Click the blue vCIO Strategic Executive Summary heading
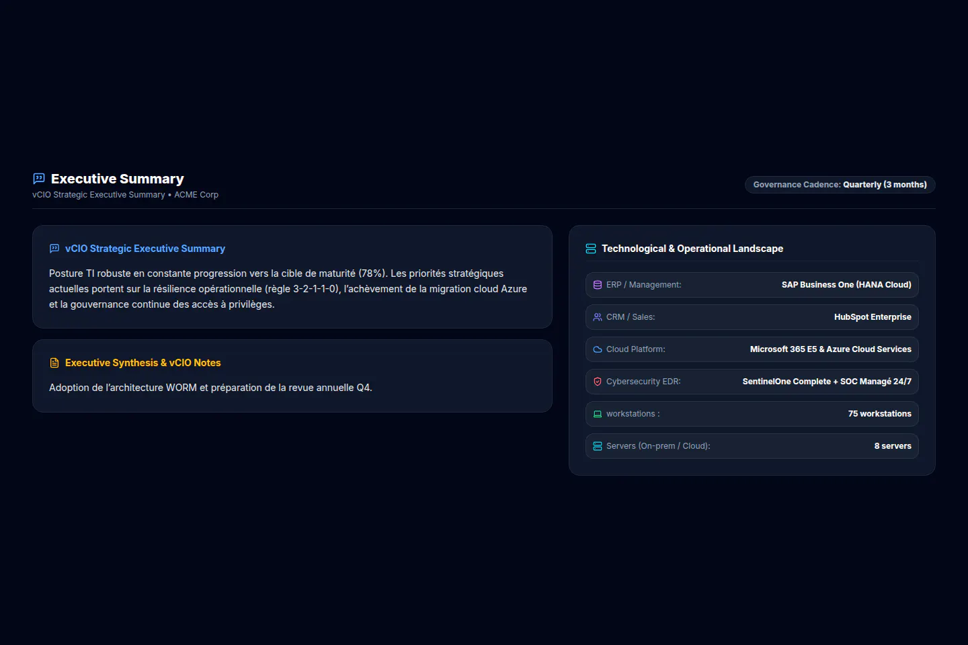 145,249
